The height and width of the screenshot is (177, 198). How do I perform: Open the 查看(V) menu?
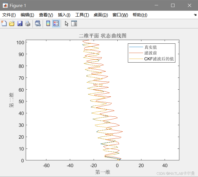(46, 15)
